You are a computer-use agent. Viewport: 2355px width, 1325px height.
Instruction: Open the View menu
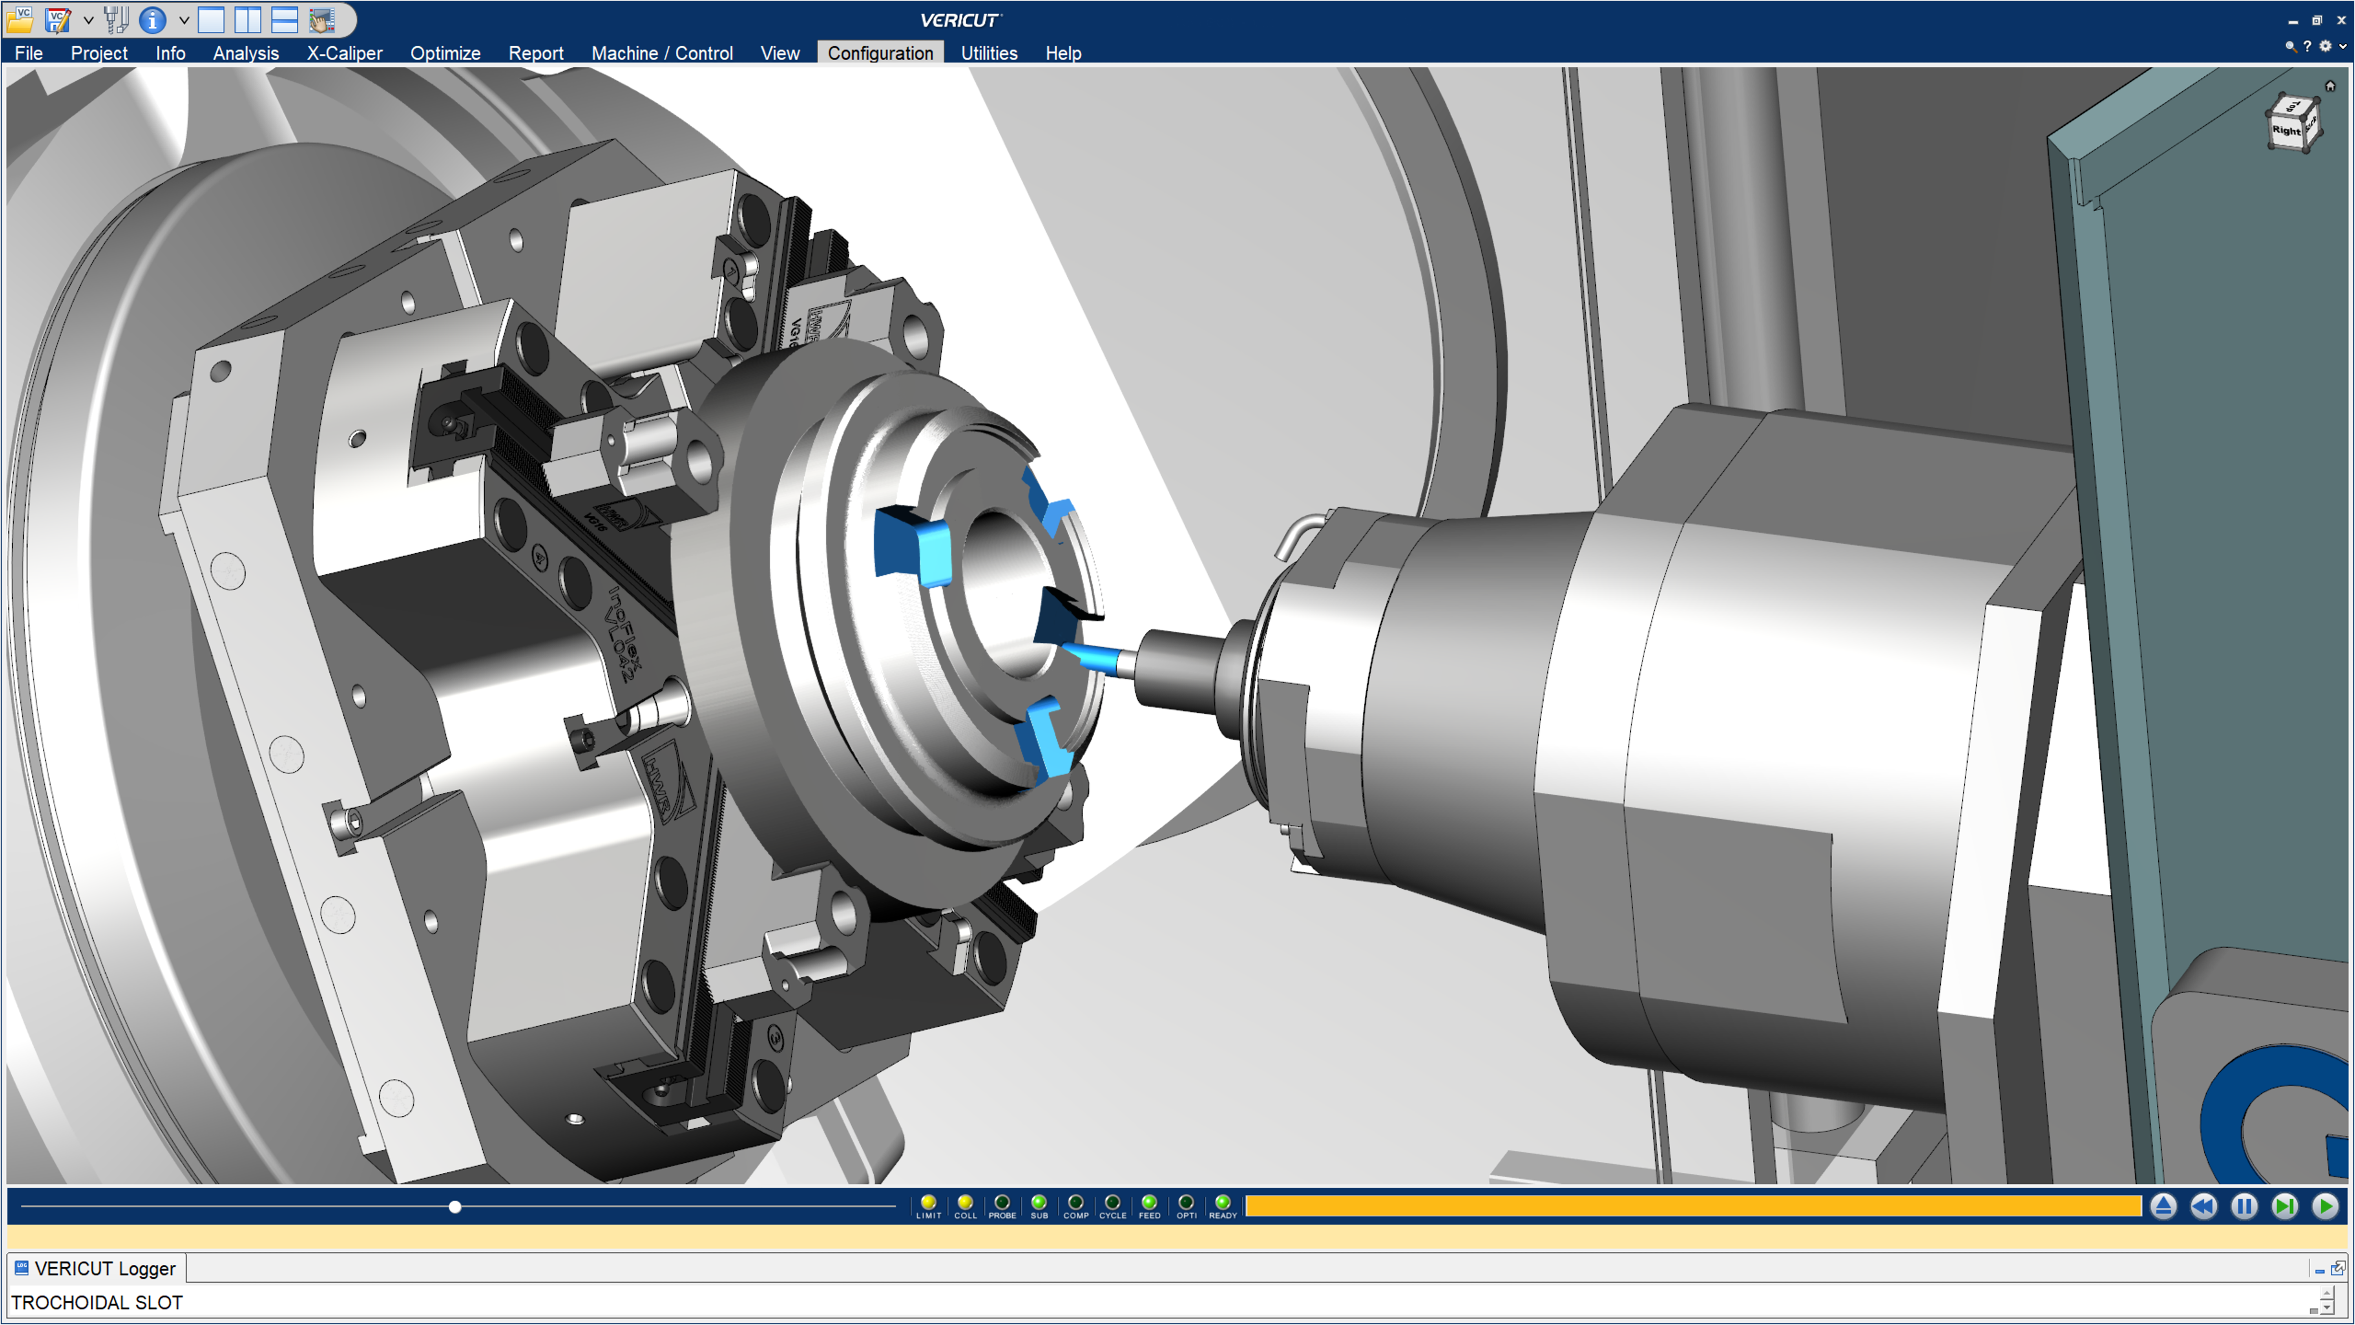(x=780, y=53)
